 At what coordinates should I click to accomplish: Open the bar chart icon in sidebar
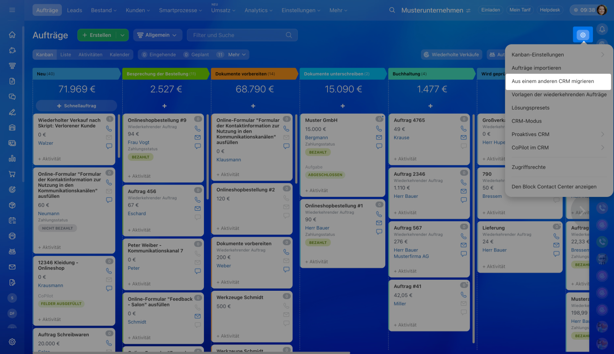[x=12, y=159]
